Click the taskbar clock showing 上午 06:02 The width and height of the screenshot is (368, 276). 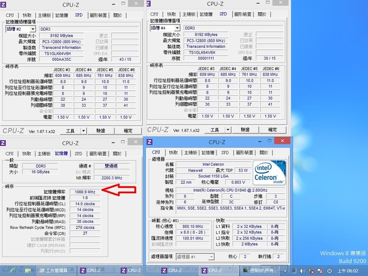[348, 271]
